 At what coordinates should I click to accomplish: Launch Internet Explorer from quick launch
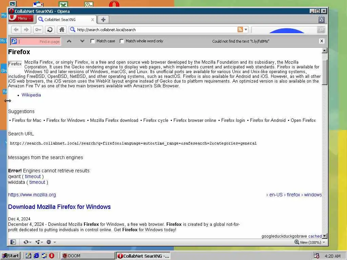(36, 256)
